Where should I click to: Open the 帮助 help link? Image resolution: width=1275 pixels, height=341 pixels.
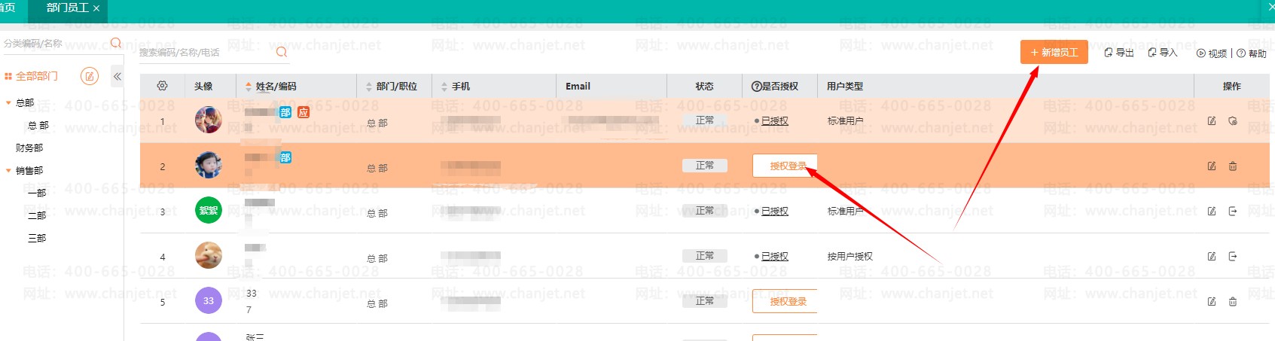(1252, 53)
